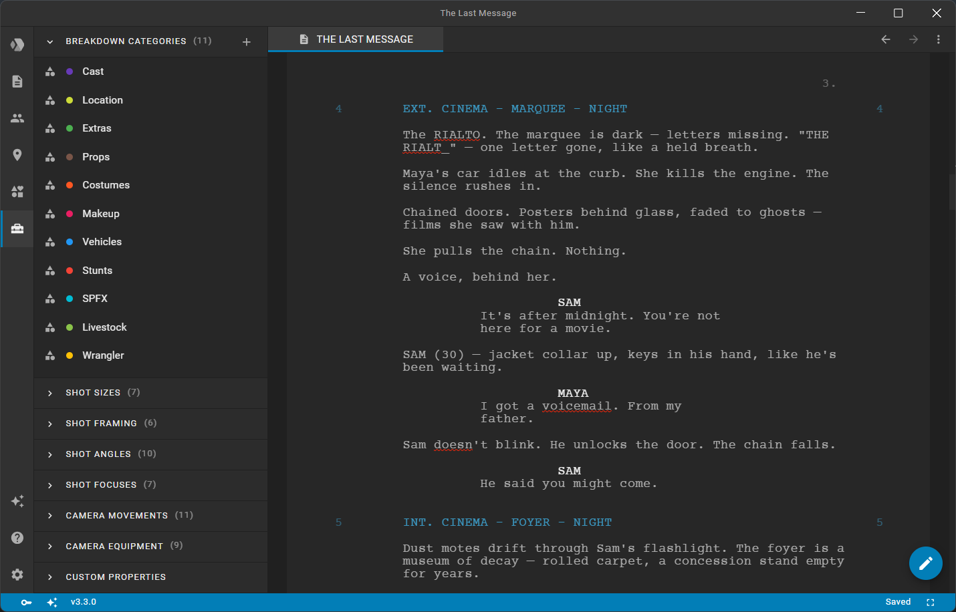Click the category icon beside Costumes
956x612 pixels.
coord(50,185)
